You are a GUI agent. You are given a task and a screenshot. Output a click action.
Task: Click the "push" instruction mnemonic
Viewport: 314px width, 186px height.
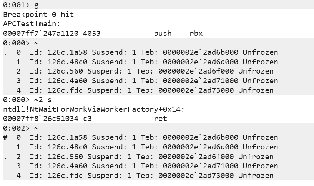click(x=163, y=34)
